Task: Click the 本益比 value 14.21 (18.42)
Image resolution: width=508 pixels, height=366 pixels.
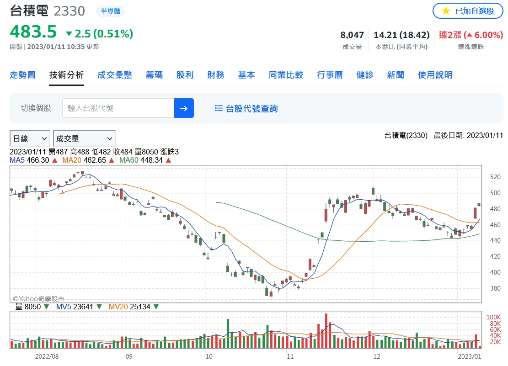Action: [x=402, y=35]
